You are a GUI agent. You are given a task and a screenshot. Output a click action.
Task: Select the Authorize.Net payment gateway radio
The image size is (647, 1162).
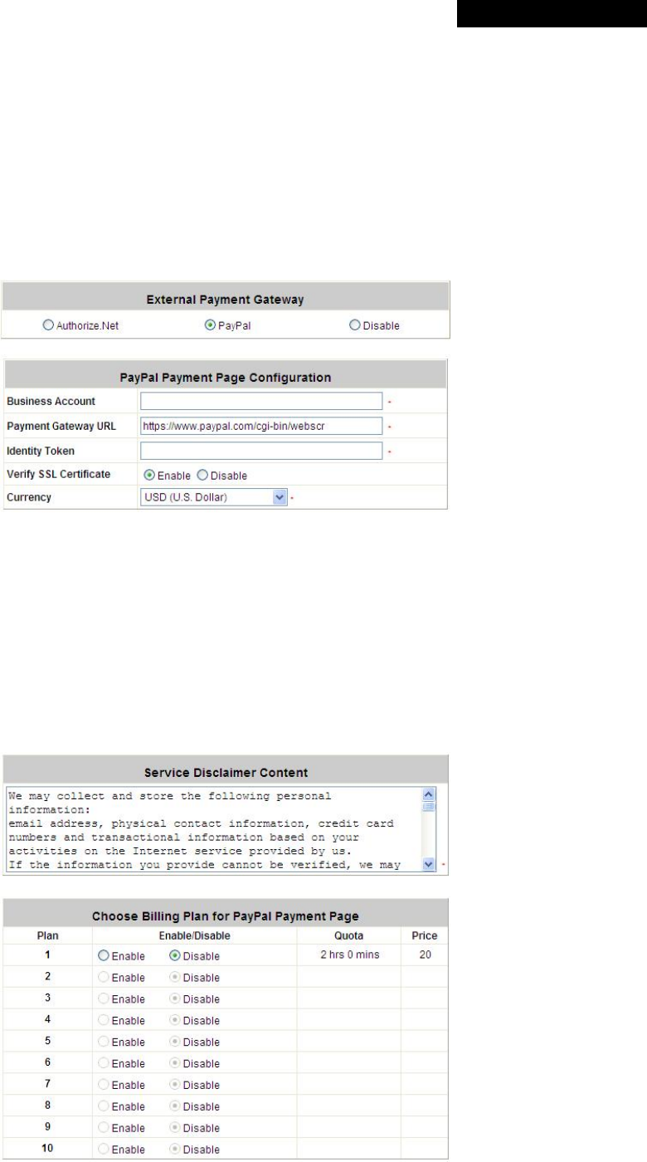[48, 326]
